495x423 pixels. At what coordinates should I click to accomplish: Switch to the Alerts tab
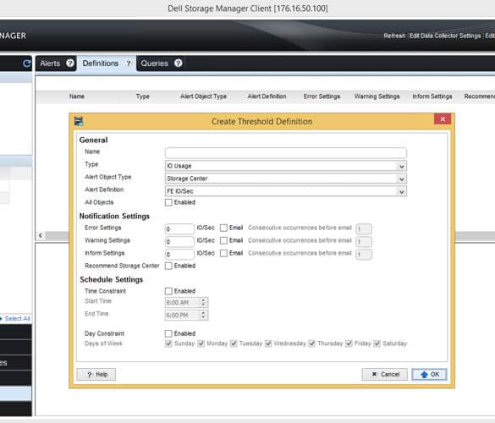[x=50, y=63]
